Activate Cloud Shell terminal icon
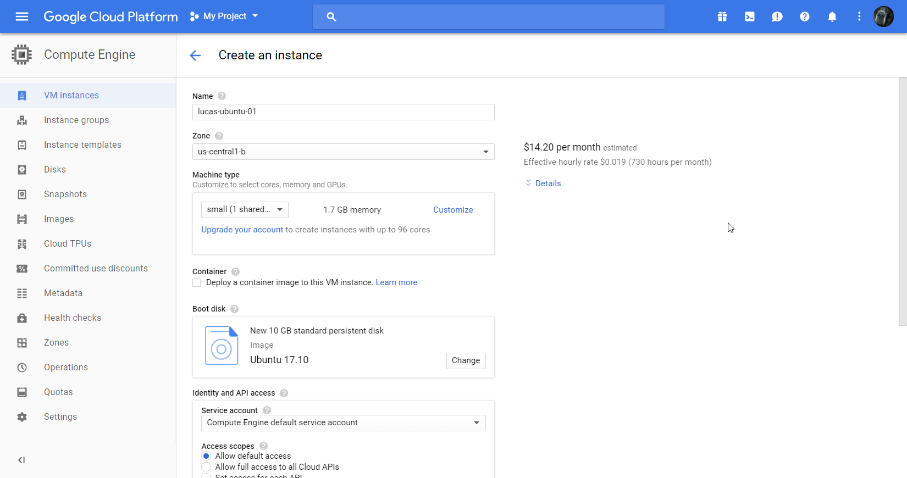The image size is (907, 478). [x=750, y=16]
